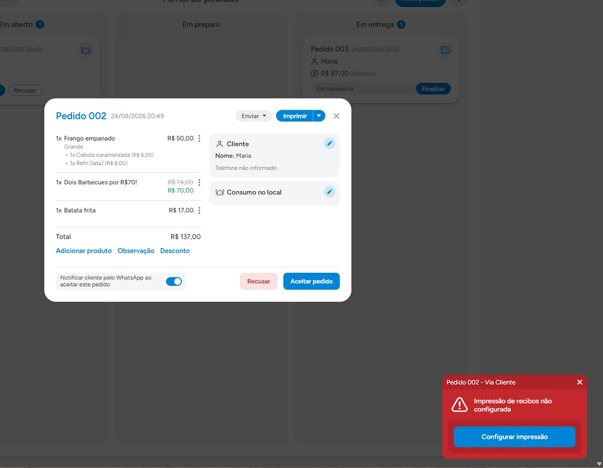
Task: Toggle WhatsApp notification switch off
Action: [x=174, y=281]
